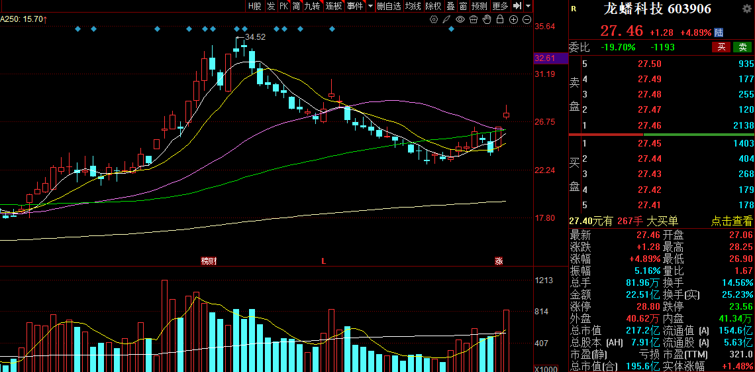
Task: Zoom in with the plus circle icon
Action: point(513,19)
